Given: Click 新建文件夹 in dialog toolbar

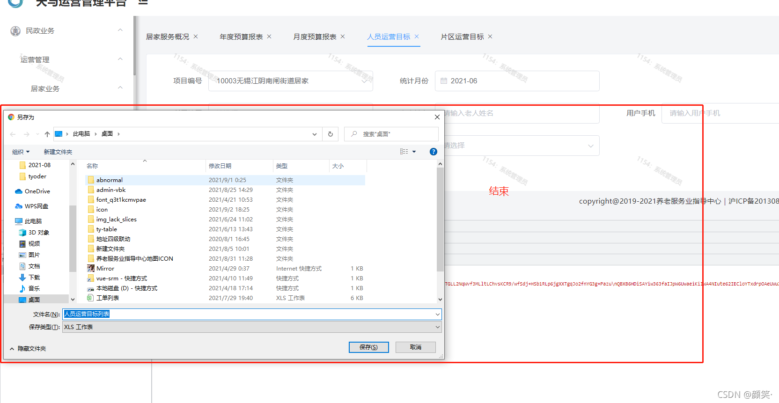Looking at the screenshot, I should [58, 152].
